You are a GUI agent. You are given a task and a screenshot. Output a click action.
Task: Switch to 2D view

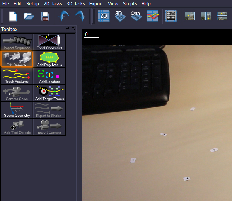pyautogui.click(x=104, y=16)
